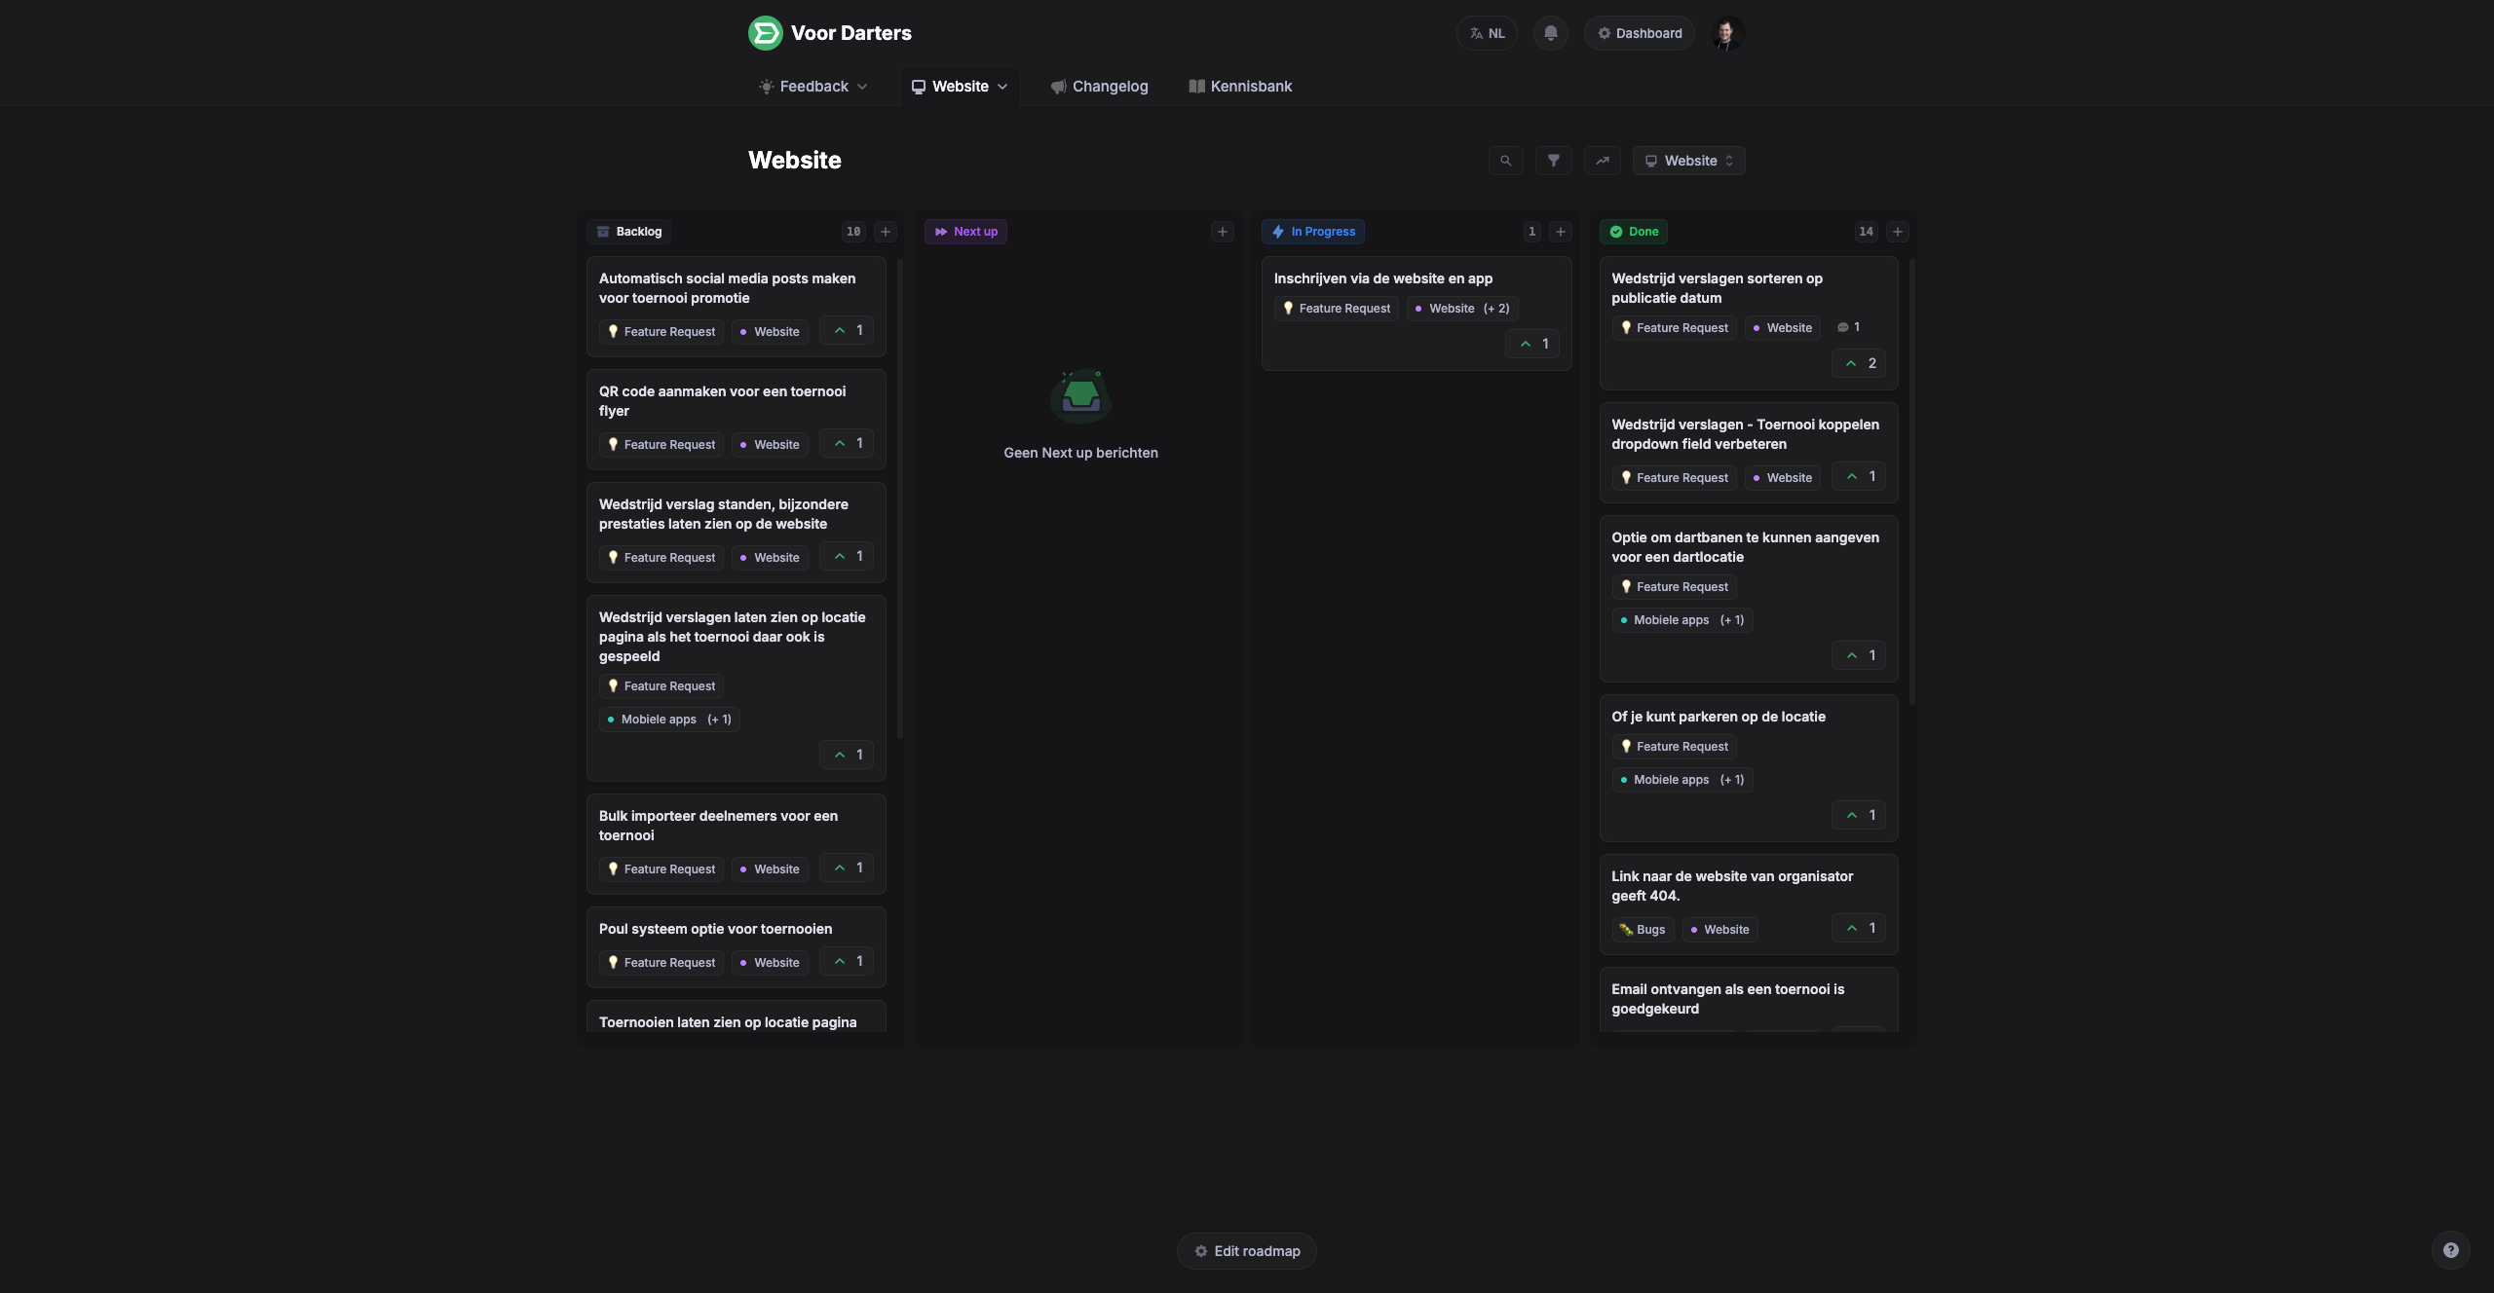This screenshot has height=1293, width=2494.
Task: Upvote Inschrijven via de website en app
Action: coord(1533,344)
